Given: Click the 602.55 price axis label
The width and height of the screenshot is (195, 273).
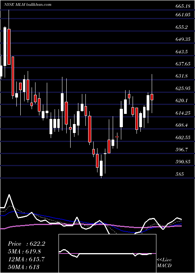Looking at the screenshot, I should pos(183,137).
